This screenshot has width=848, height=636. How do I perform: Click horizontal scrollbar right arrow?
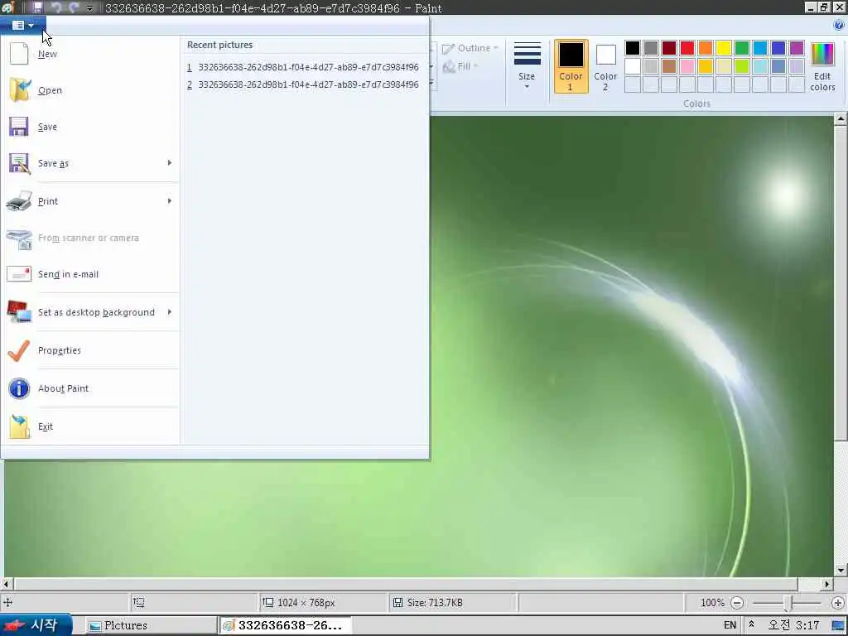(827, 584)
